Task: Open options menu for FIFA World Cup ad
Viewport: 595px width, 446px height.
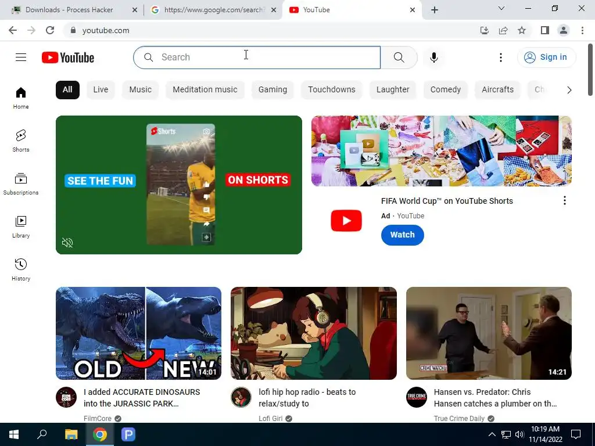Action: click(x=565, y=200)
